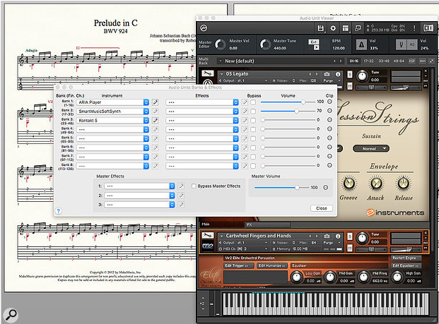Open Bank 1 ARIA Player instrument dropdown
The height and width of the screenshot is (324, 439).
tap(112, 102)
